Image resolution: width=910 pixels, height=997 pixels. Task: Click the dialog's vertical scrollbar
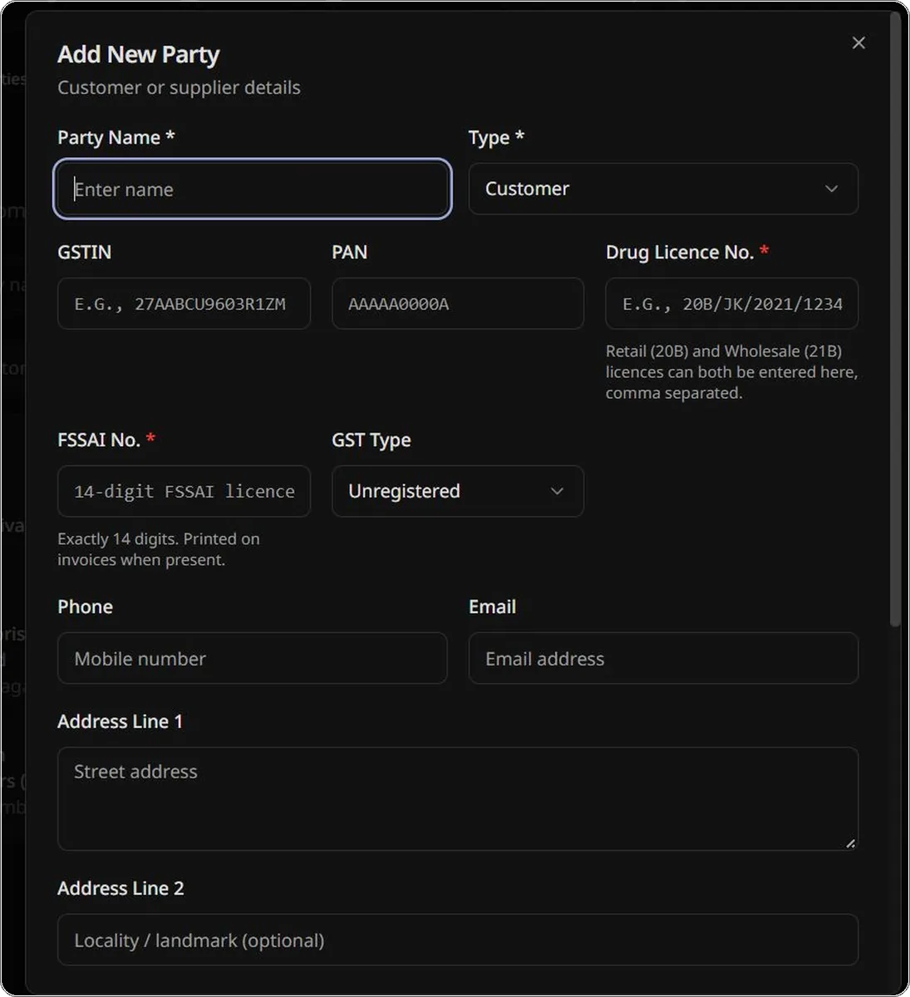(x=895, y=320)
